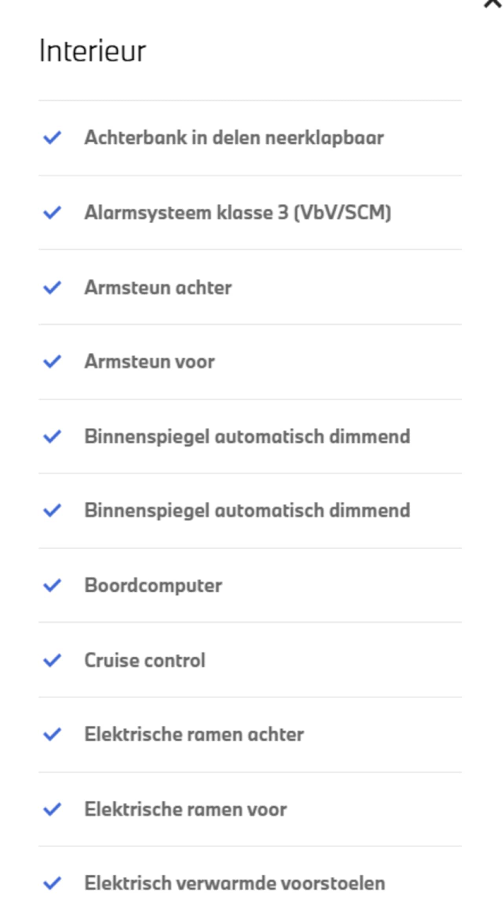Click the Interieur heading
Image resolution: width=503 pixels, height=915 pixels.
point(93,51)
